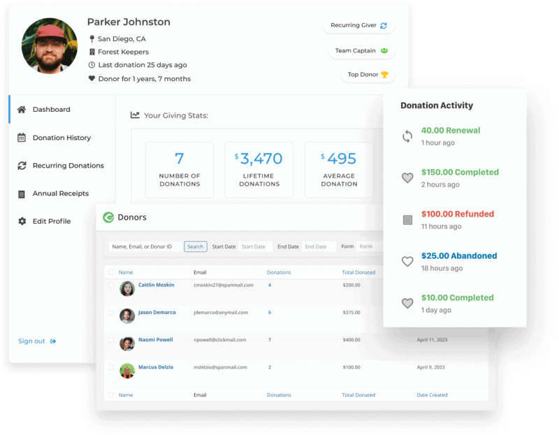Click the Annual Receipts calendar icon
The width and height of the screenshot is (559, 435).
click(22, 194)
